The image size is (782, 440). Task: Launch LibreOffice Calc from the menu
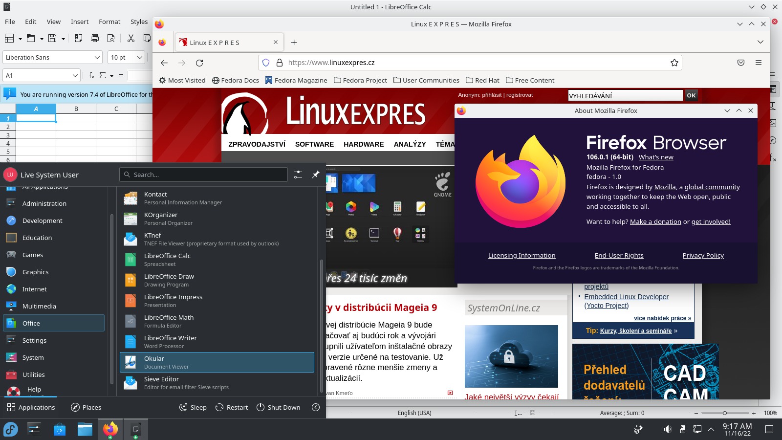click(x=217, y=260)
